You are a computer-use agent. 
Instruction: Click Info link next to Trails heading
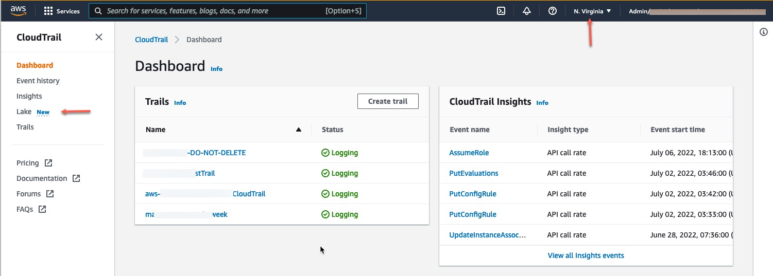(180, 103)
